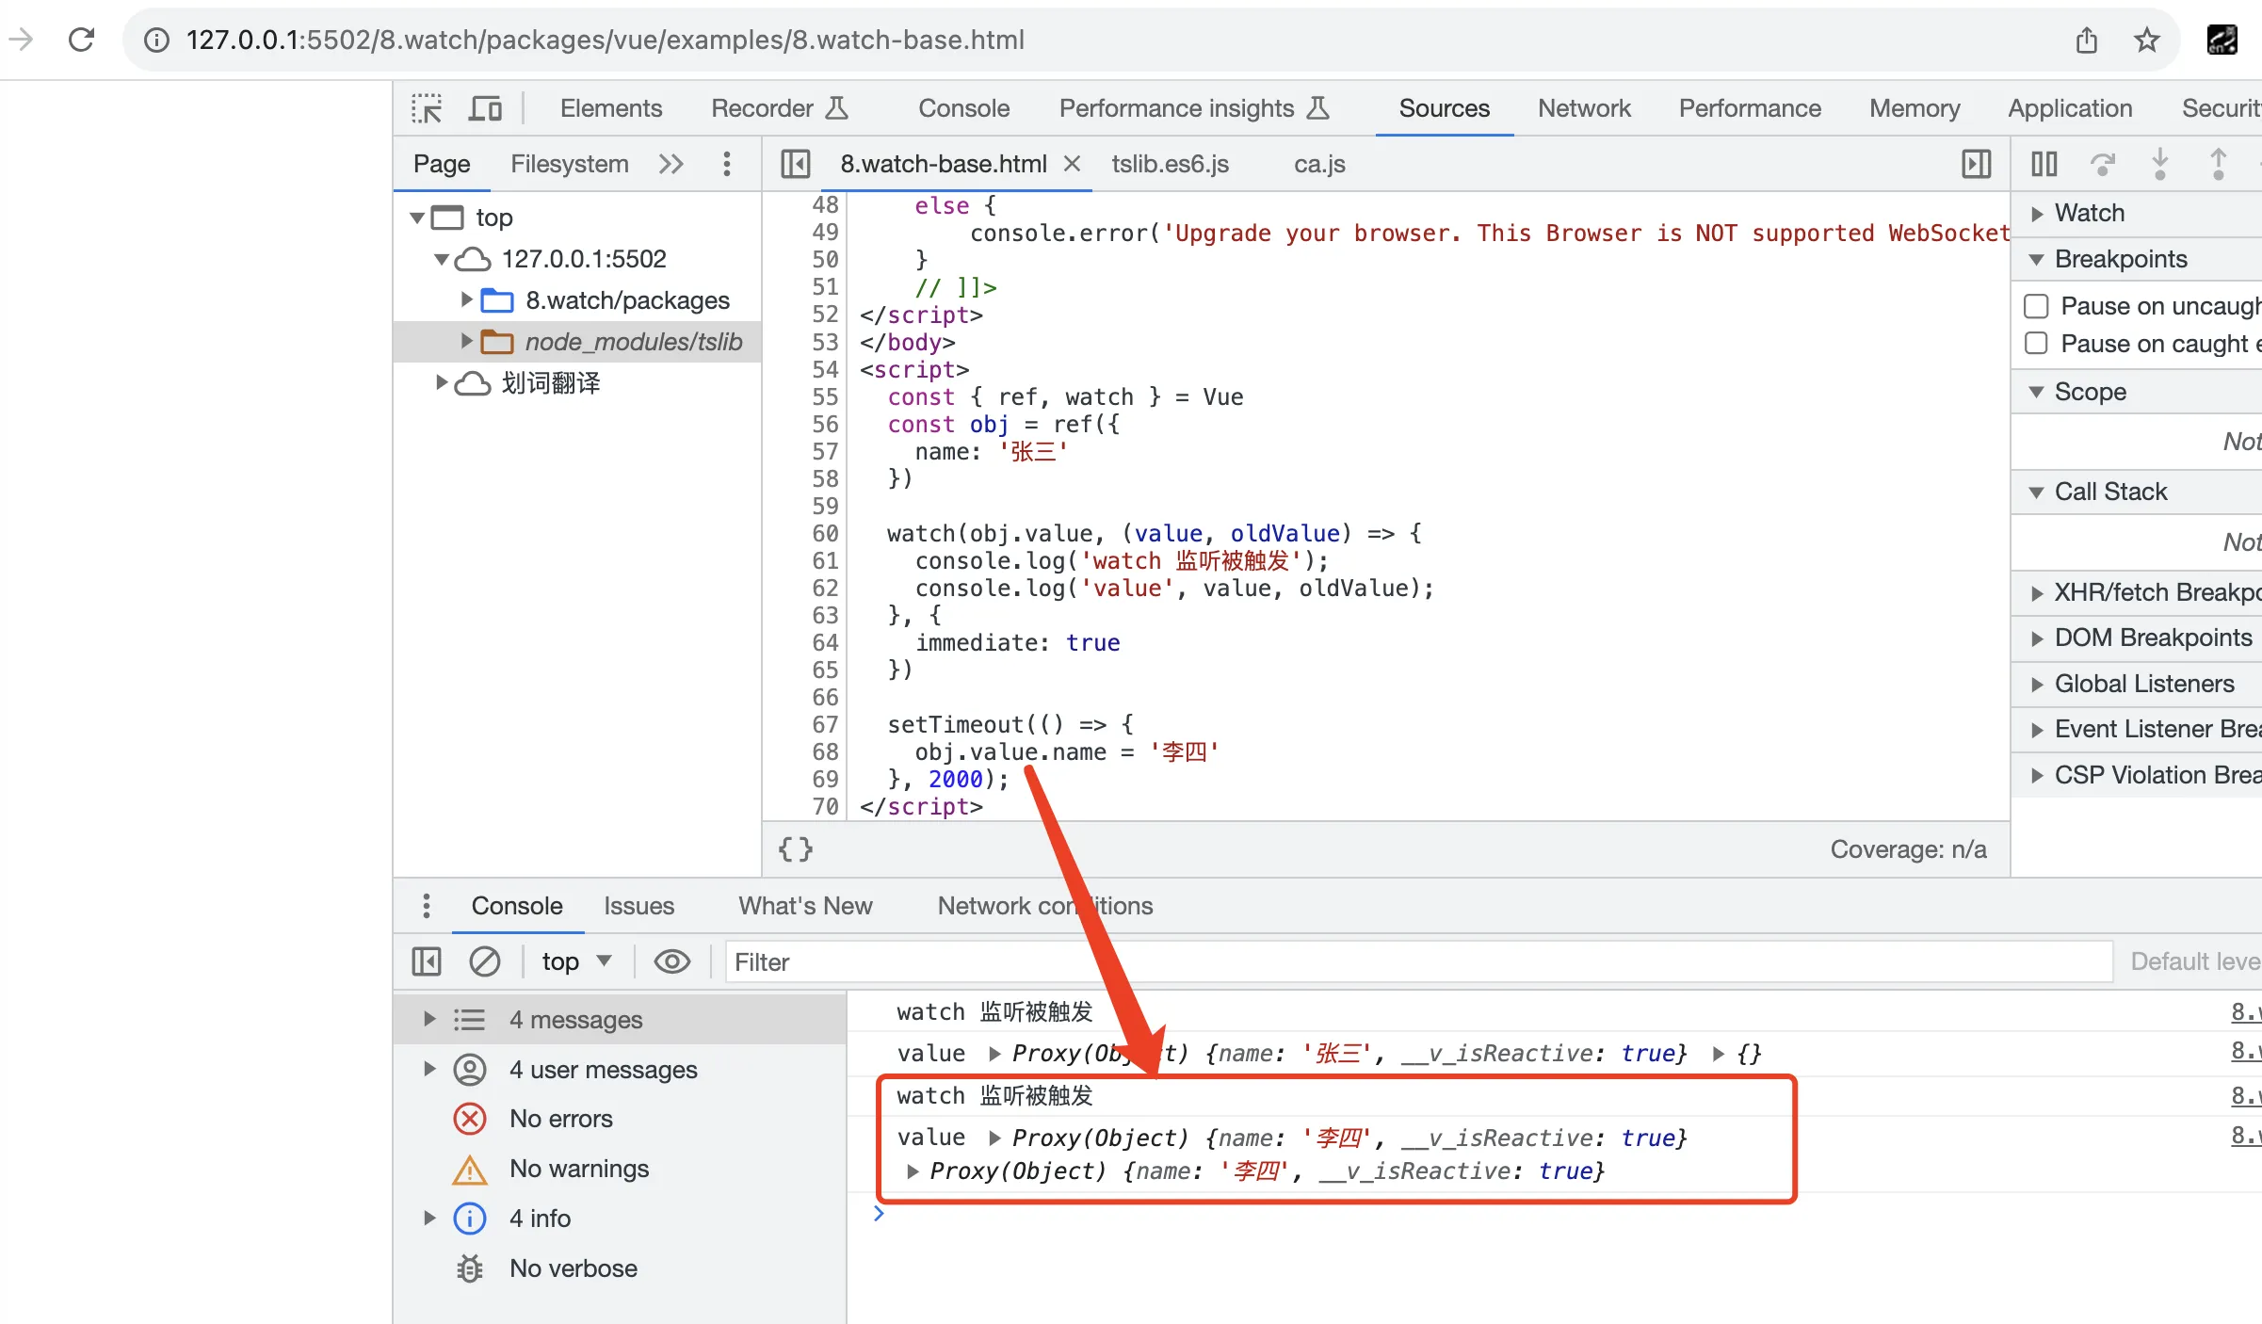Click the console Filter input field

coord(1418,961)
